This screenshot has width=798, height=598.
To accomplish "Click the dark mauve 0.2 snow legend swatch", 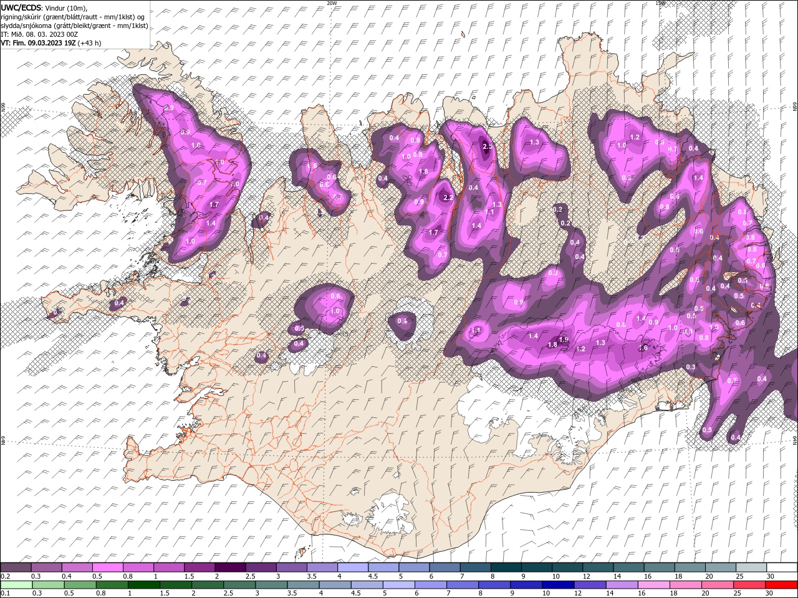I will tap(16, 567).
